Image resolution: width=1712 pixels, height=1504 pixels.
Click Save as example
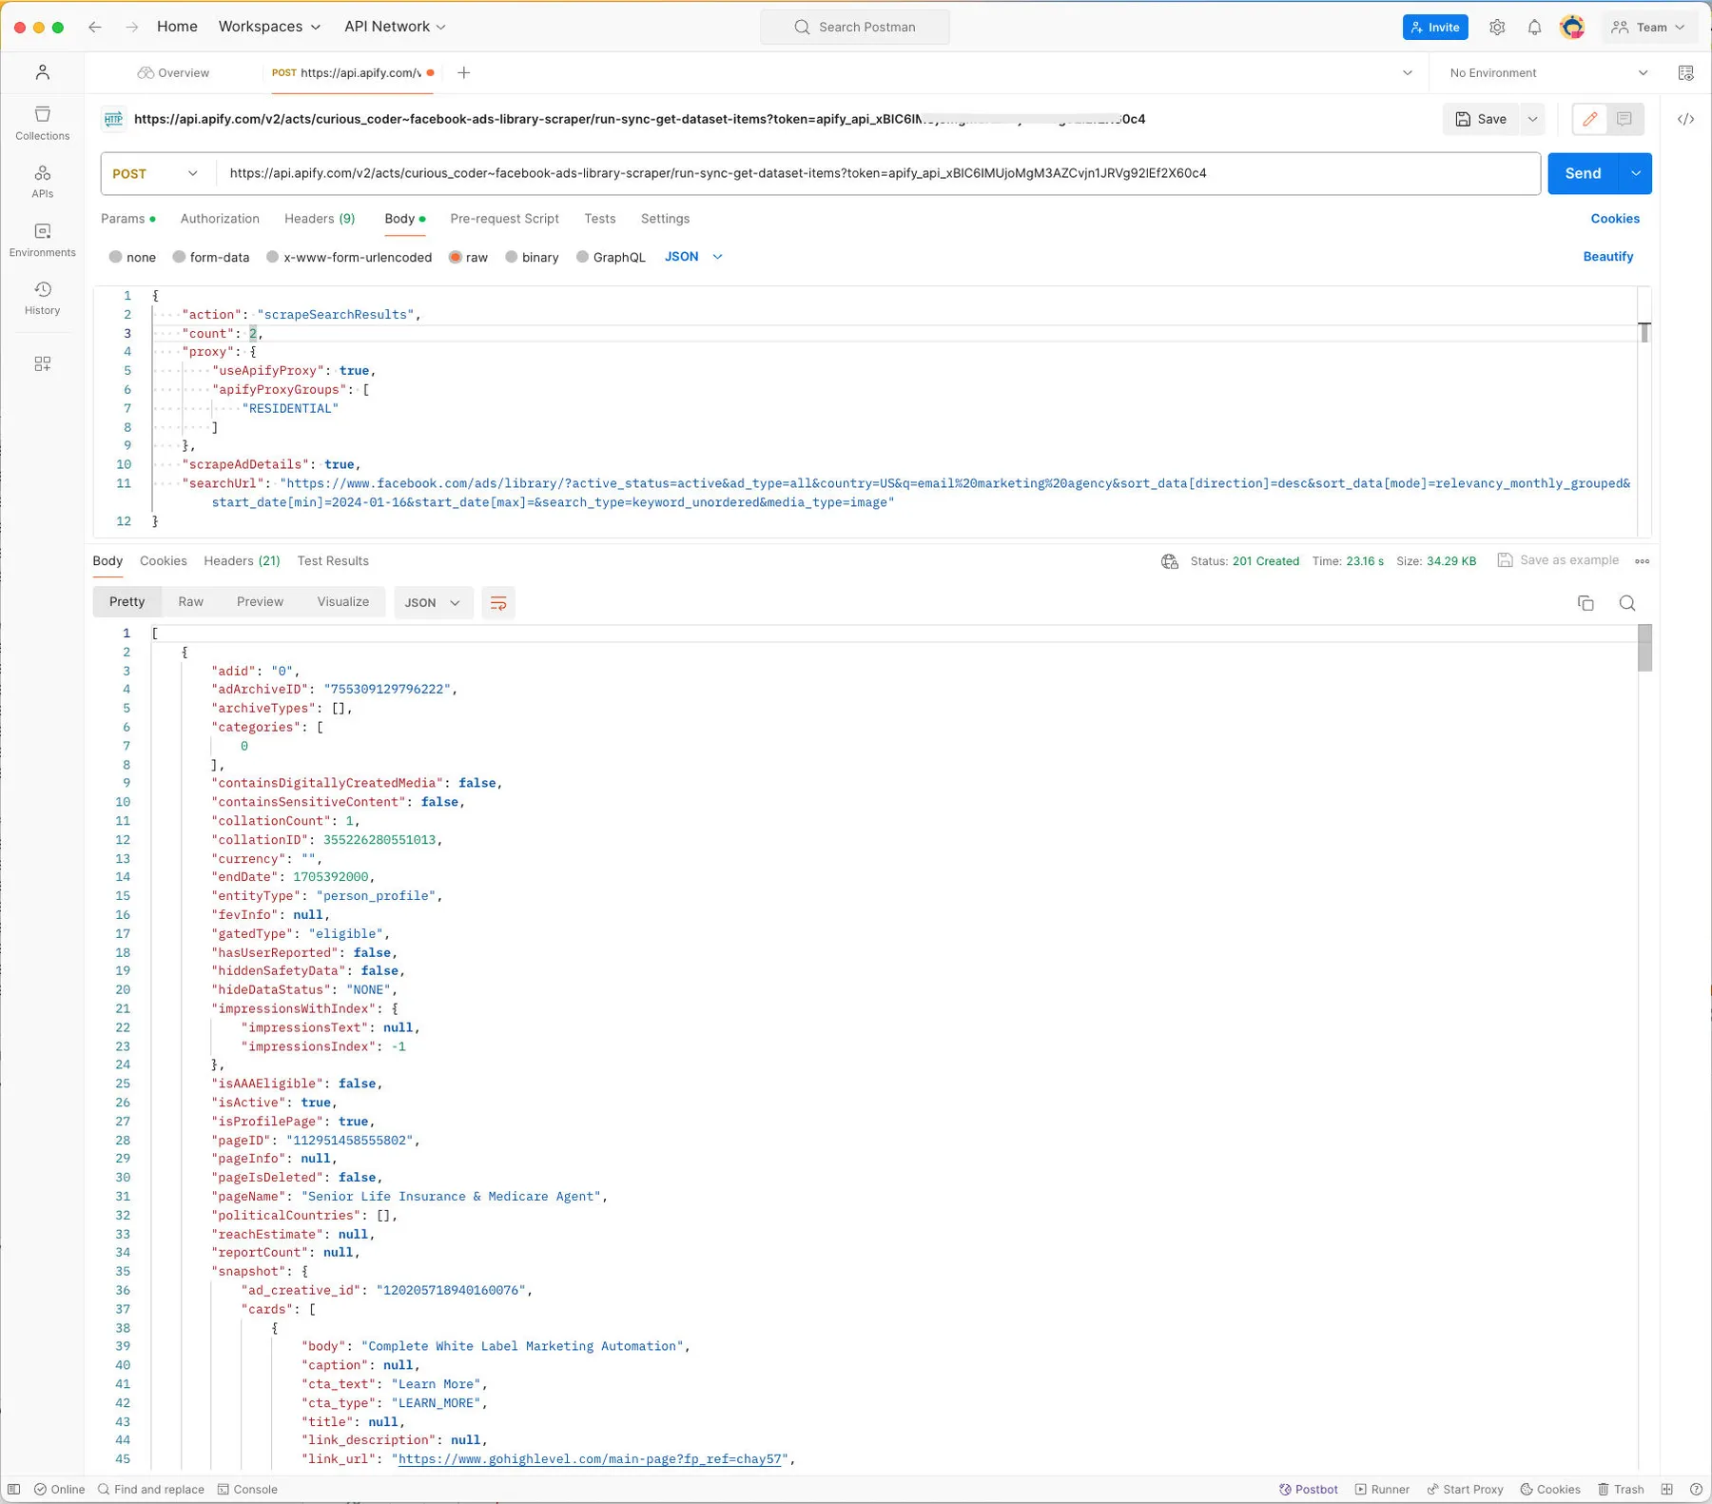click(x=1558, y=560)
